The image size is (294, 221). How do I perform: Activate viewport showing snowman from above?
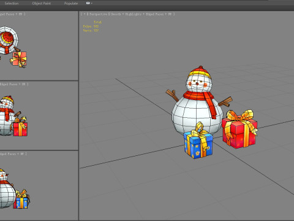point(39,45)
